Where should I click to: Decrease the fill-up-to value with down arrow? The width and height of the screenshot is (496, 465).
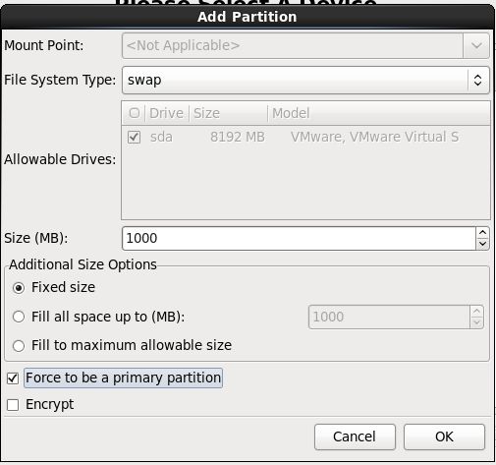(476, 322)
